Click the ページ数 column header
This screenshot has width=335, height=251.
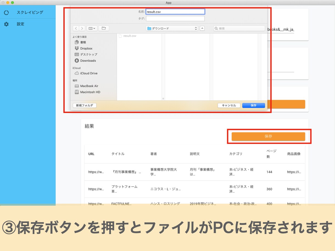(x=271, y=154)
